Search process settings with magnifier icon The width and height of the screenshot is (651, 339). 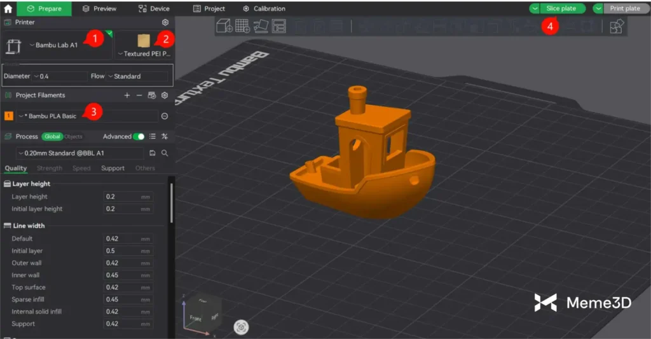(x=165, y=153)
